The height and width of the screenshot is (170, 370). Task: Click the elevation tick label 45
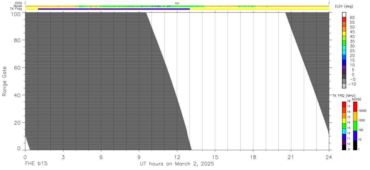(x=353, y=32)
